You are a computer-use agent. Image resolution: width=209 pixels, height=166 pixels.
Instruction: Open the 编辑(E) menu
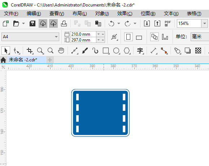coord(34,14)
